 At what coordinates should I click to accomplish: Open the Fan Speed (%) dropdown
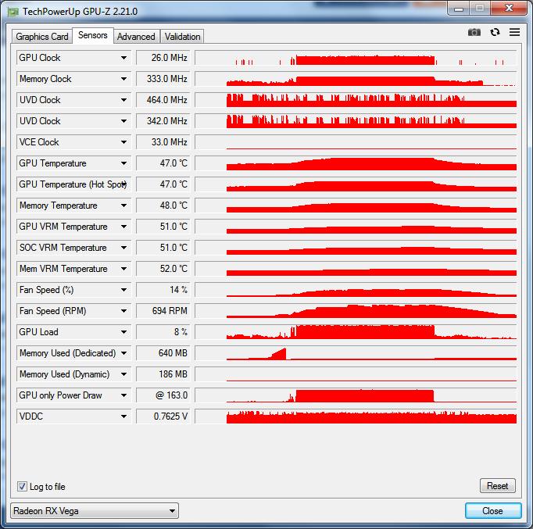click(x=123, y=290)
